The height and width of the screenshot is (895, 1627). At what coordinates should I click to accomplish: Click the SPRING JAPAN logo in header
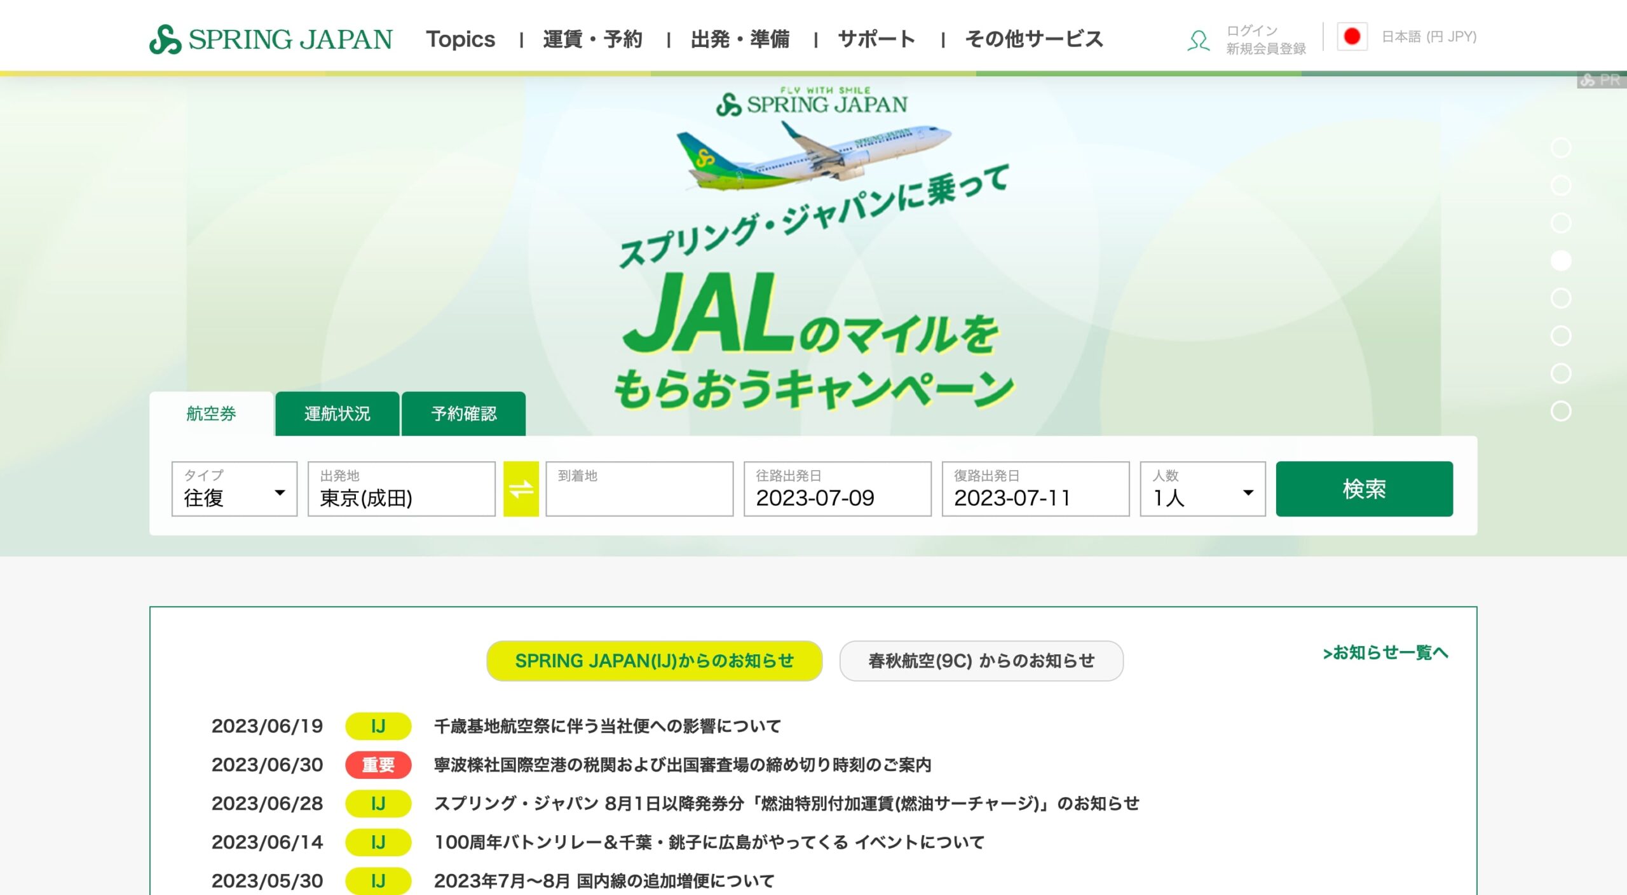(271, 39)
